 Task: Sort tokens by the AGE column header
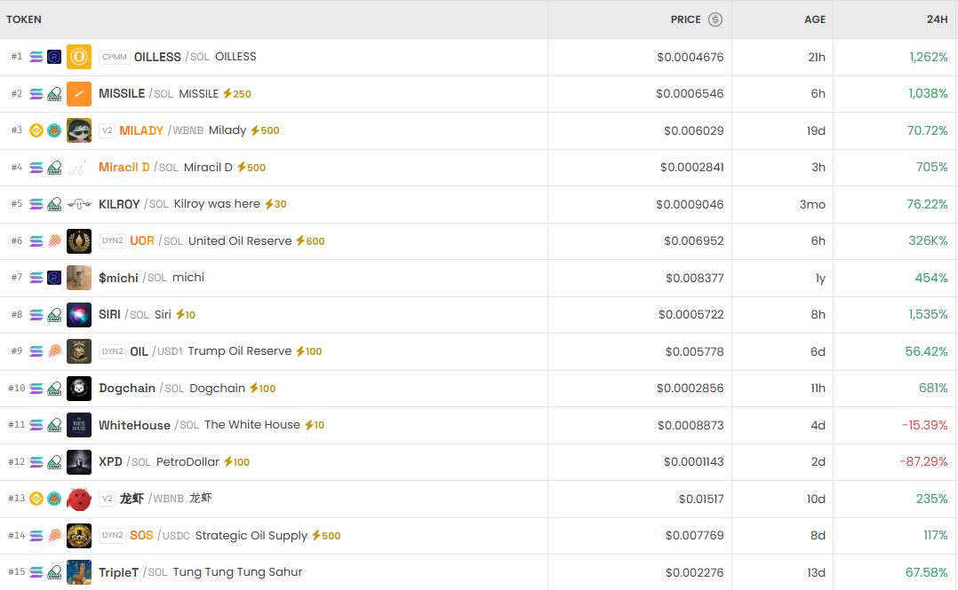815,20
